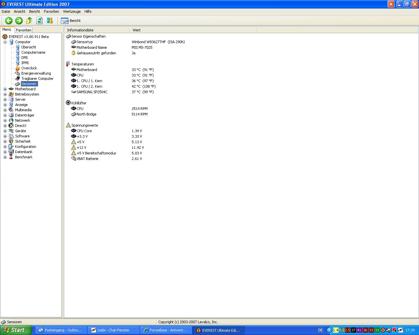The image size is (419, 335).
Task: Switch to ForumBase - Antwort taskbar button
Action: pos(166,330)
